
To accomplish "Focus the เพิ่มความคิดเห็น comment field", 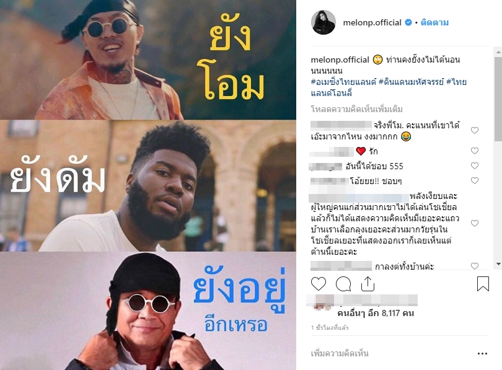I will 390,354.
